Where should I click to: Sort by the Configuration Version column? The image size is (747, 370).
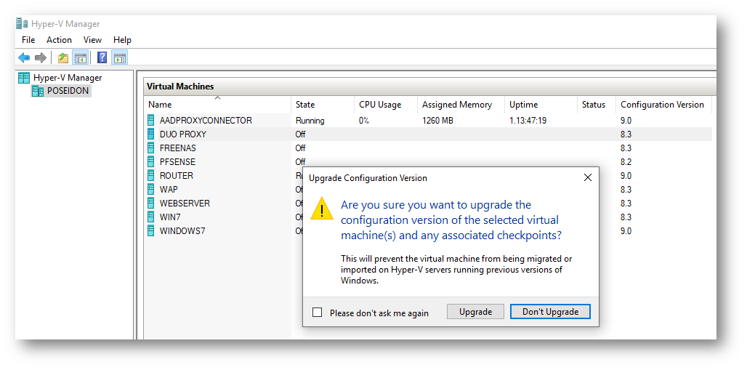point(661,105)
